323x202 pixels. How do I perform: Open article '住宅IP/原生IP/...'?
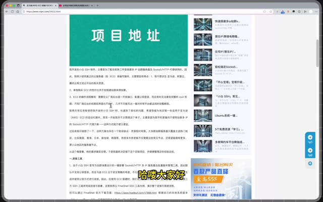pyautogui.click(x=226, y=52)
